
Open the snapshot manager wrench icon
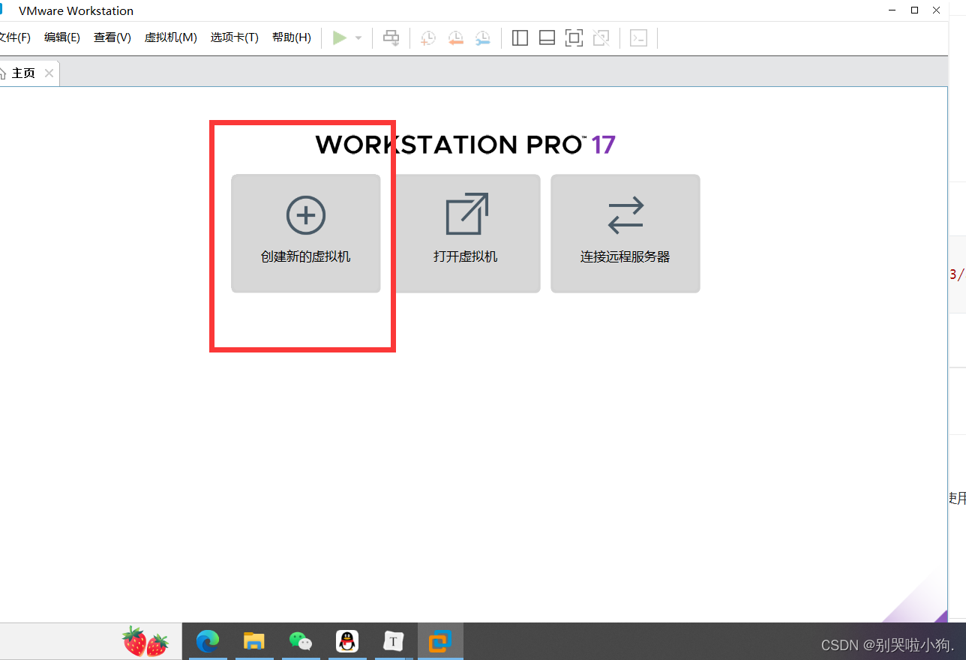482,37
